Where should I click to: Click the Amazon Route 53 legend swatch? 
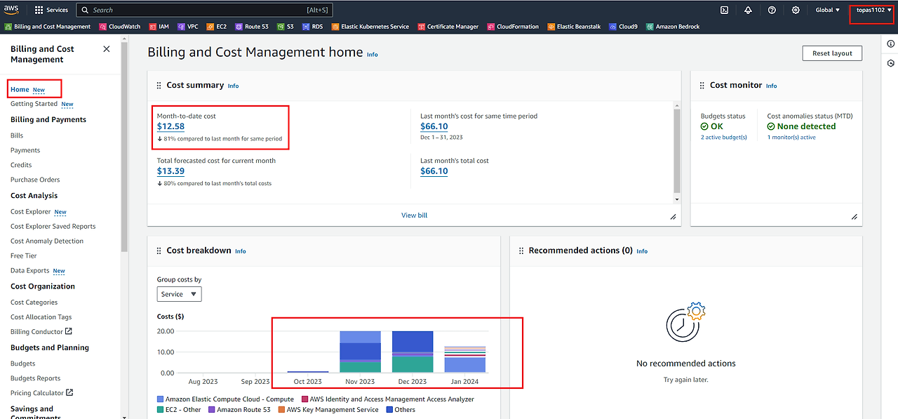coord(212,410)
